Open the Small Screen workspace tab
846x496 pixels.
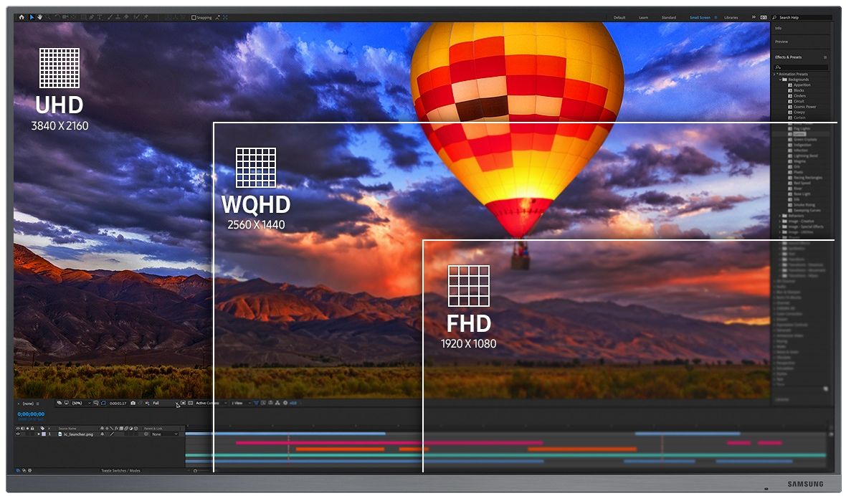(700, 17)
